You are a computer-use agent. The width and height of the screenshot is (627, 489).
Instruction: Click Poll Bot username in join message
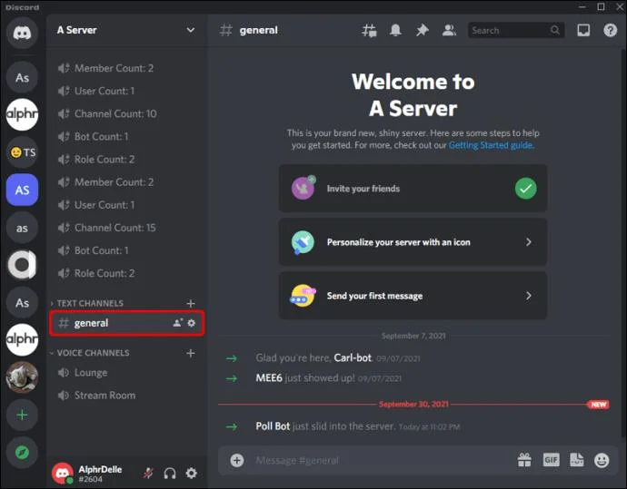(x=273, y=425)
